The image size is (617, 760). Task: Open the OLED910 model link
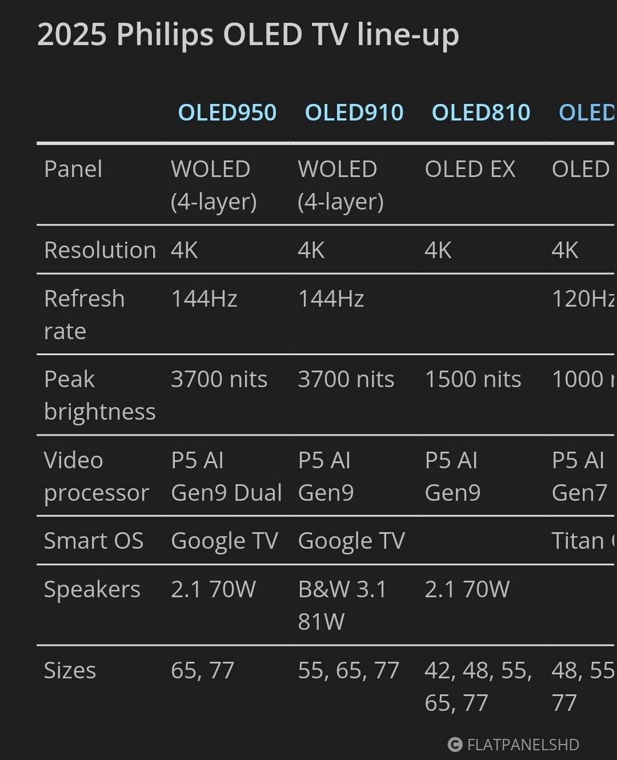[354, 112]
